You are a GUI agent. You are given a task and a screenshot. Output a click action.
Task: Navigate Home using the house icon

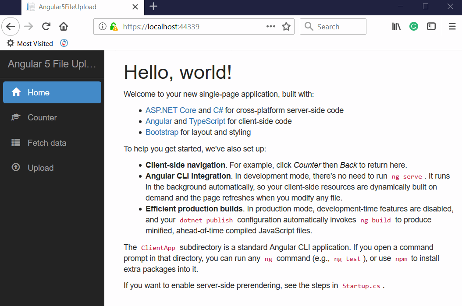pyautogui.click(x=17, y=92)
